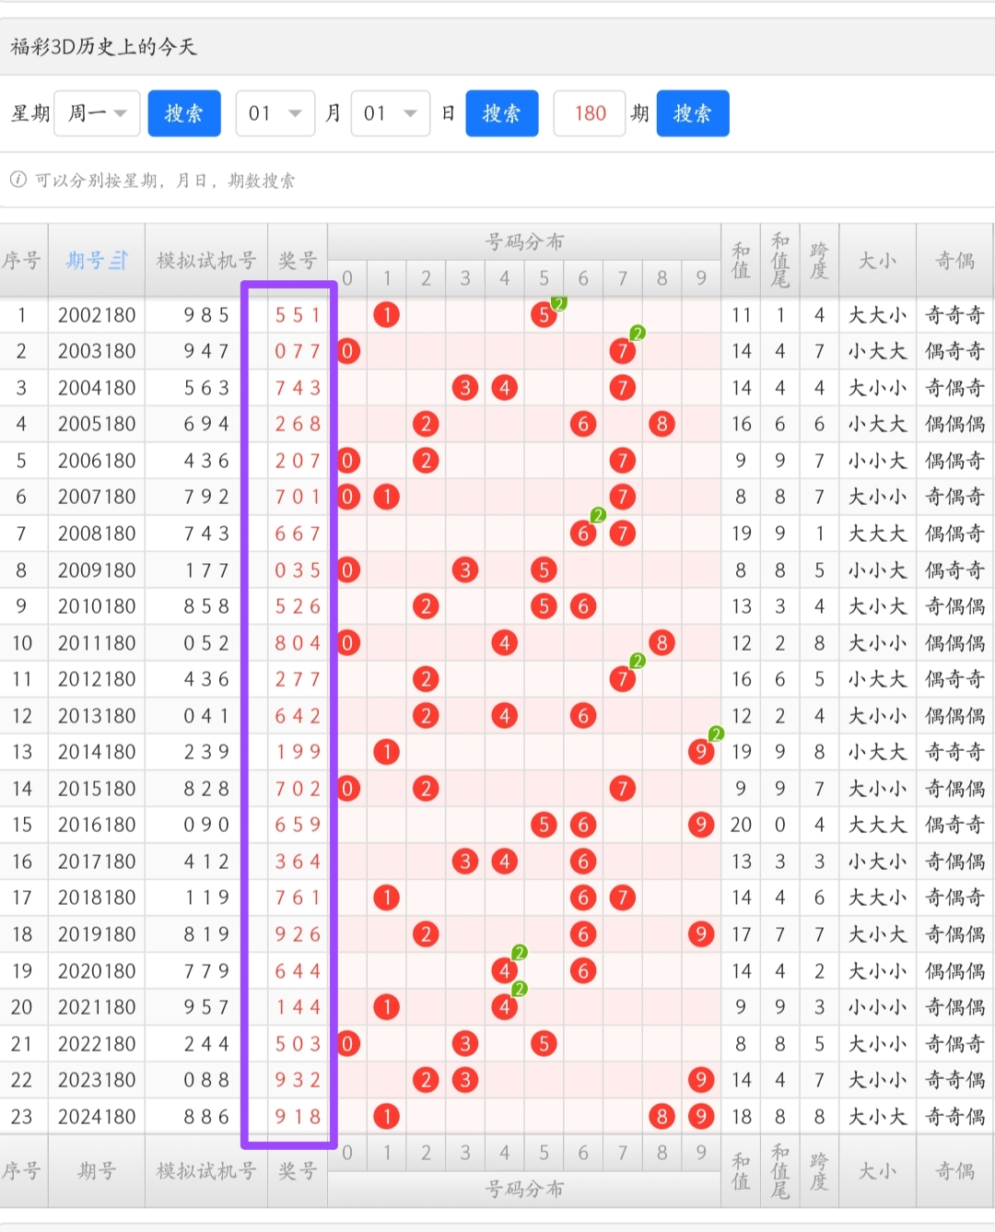
Task: Click red ball 5 in row 2002180
Action: pyautogui.click(x=544, y=315)
